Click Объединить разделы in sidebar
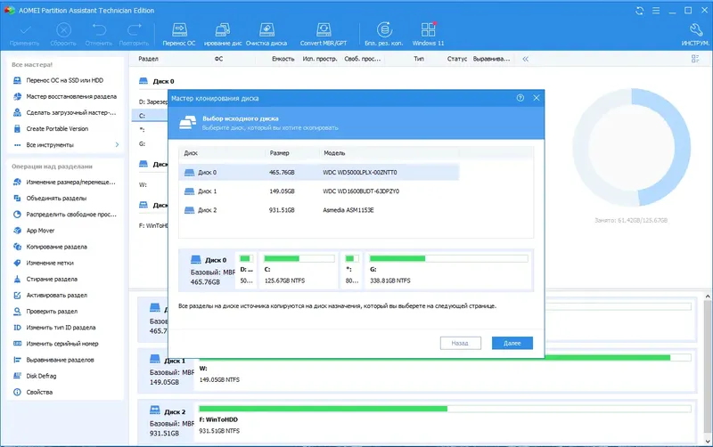713x447 pixels. 56,198
